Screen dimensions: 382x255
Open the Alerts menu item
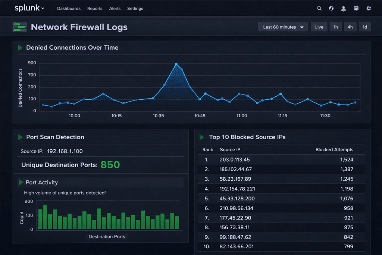pos(115,9)
